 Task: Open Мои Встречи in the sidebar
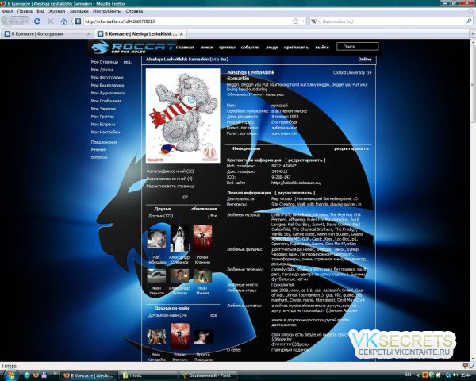pos(103,125)
